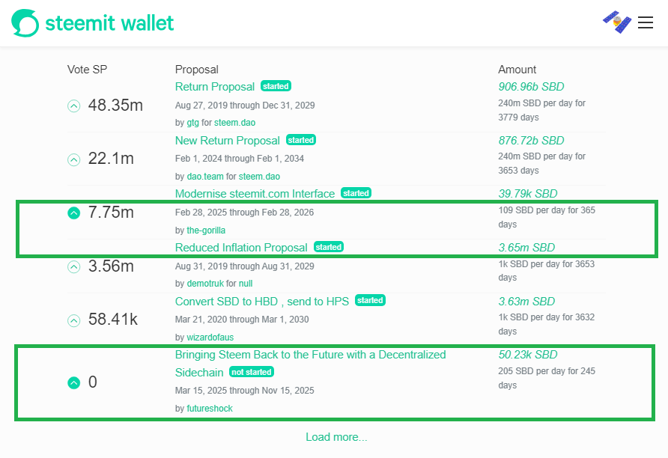Screen dimensions: 668x458
Task: Select the 48.35m vote SP value
Action: 115,105
